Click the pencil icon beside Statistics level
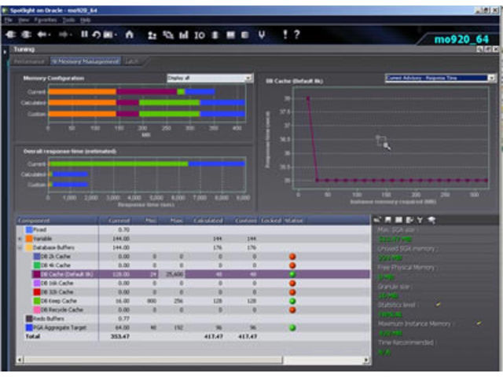The width and height of the screenshot is (503, 377). (439, 304)
